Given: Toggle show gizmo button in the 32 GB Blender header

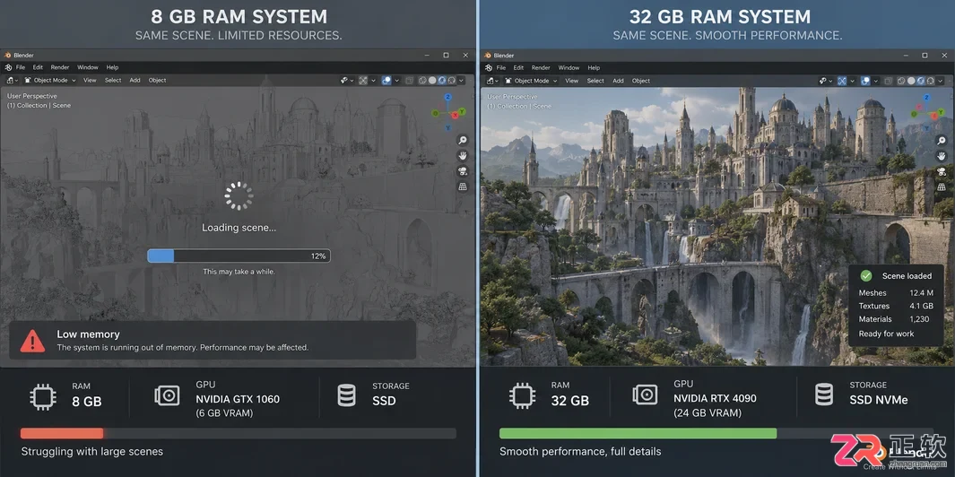Looking at the screenshot, I should (842, 81).
